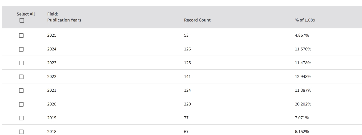Click the 4.867% percentage value
This screenshot has height=135, width=362.
coord(302,35)
